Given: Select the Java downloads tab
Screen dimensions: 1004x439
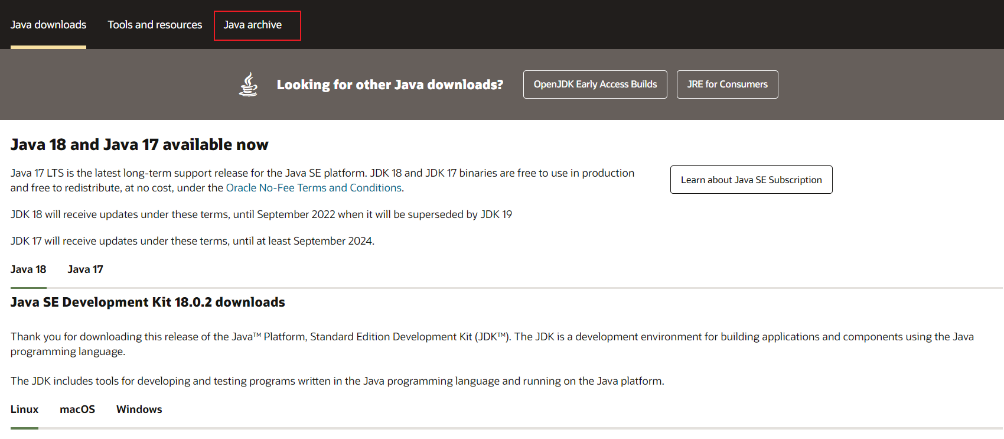Looking at the screenshot, I should [48, 25].
